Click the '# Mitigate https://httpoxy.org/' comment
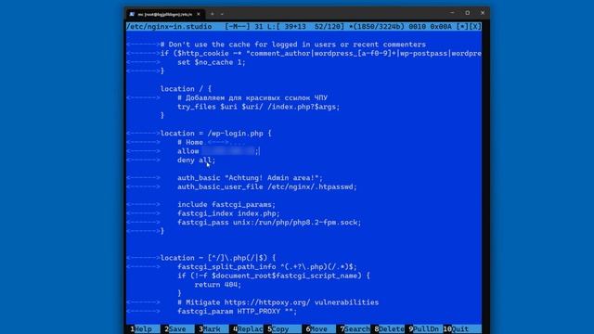 [278, 302]
